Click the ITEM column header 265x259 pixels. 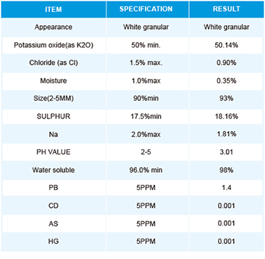(x=54, y=9)
